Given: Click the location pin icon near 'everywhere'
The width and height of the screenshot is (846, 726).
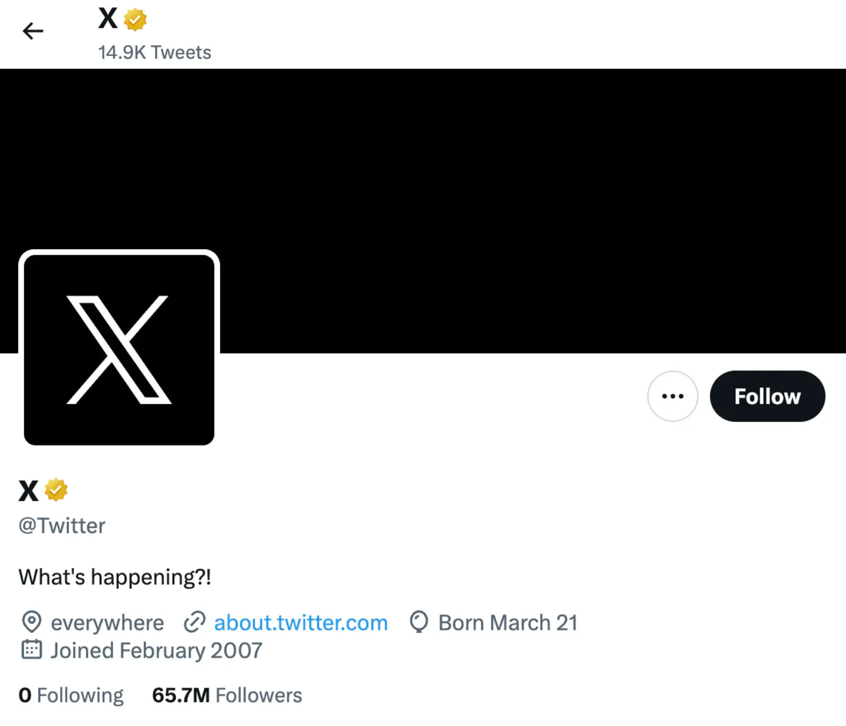Looking at the screenshot, I should coord(32,622).
